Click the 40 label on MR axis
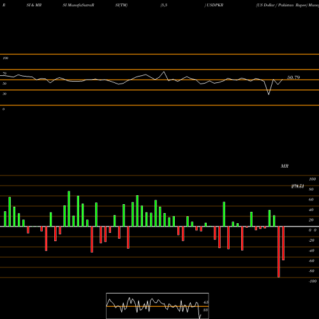319x319 pixels. point(311,210)
